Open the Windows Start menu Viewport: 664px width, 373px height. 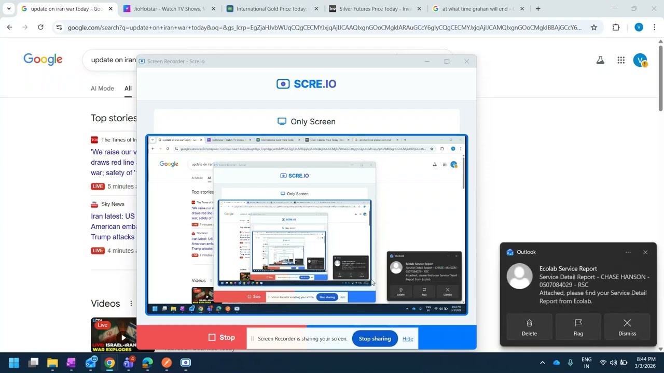tap(14, 363)
